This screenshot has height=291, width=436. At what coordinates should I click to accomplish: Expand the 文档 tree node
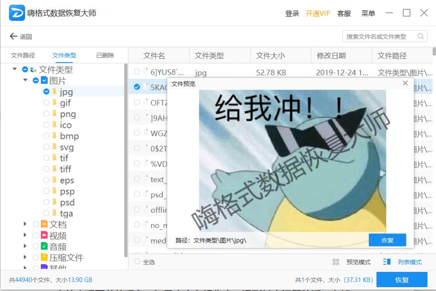25,224
